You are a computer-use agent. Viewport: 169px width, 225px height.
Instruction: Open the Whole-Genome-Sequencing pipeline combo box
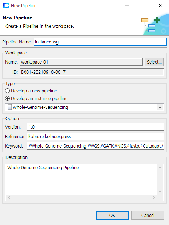84,107
